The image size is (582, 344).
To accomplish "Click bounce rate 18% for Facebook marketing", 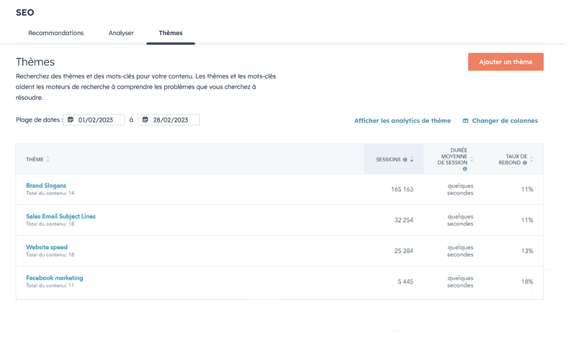I will coord(527,282).
